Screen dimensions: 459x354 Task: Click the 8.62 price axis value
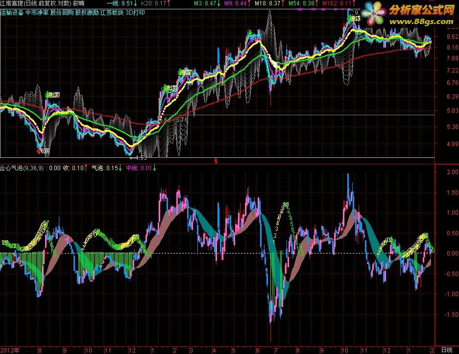tap(453, 36)
